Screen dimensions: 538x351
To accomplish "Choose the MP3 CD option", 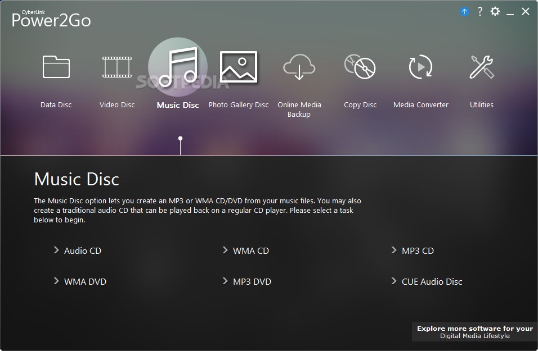I will (418, 250).
